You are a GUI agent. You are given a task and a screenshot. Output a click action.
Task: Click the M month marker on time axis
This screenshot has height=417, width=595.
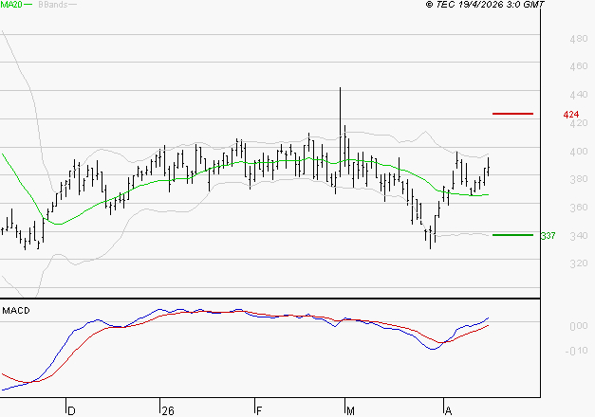(350, 410)
